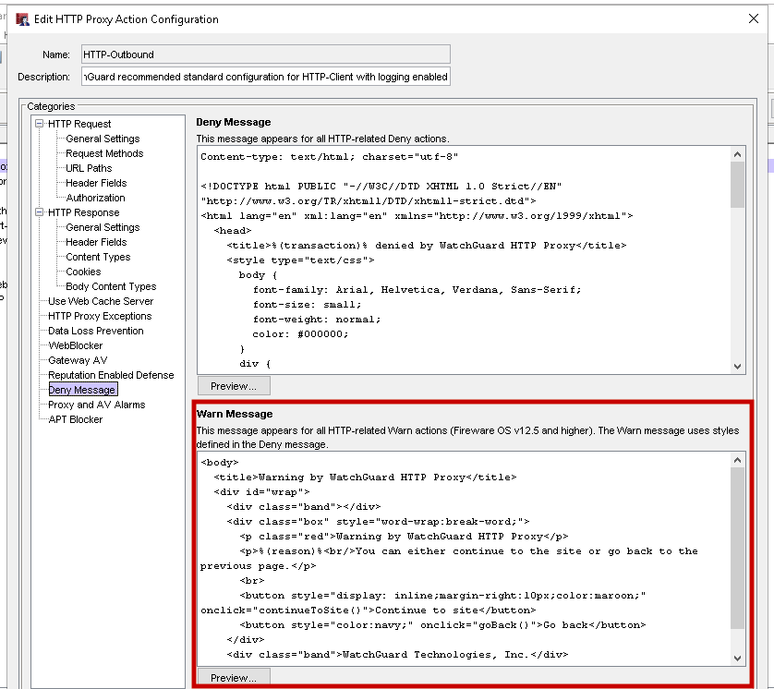774x689 pixels.
Task: Open the Content Types category
Action: (x=98, y=257)
